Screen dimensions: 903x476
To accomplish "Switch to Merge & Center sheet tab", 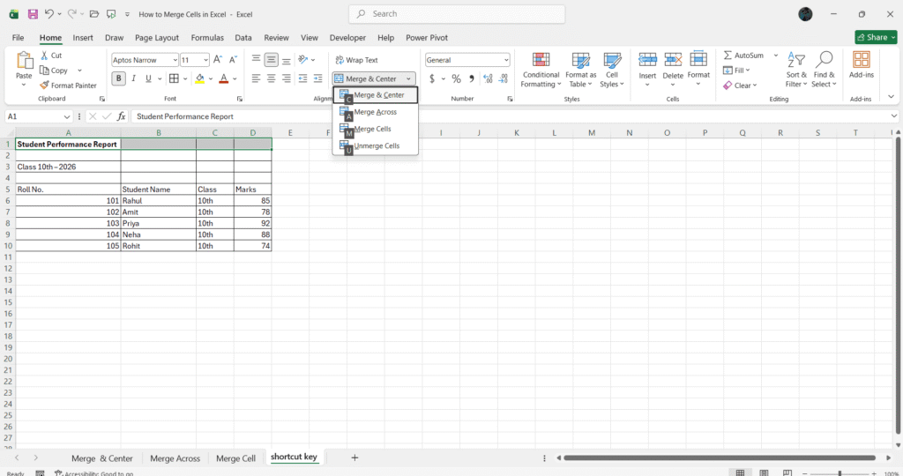I will click(102, 458).
